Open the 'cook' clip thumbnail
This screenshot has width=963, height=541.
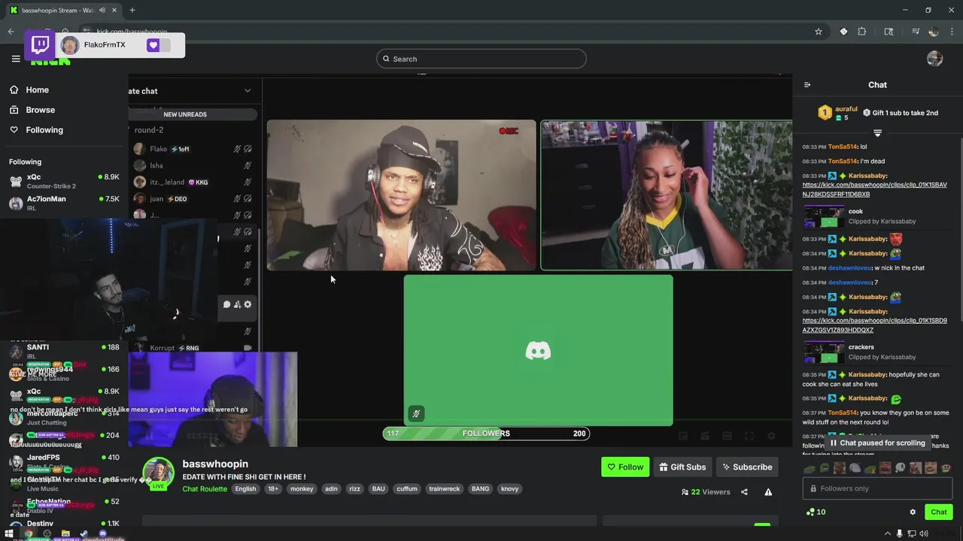pyautogui.click(x=824, y=216)
